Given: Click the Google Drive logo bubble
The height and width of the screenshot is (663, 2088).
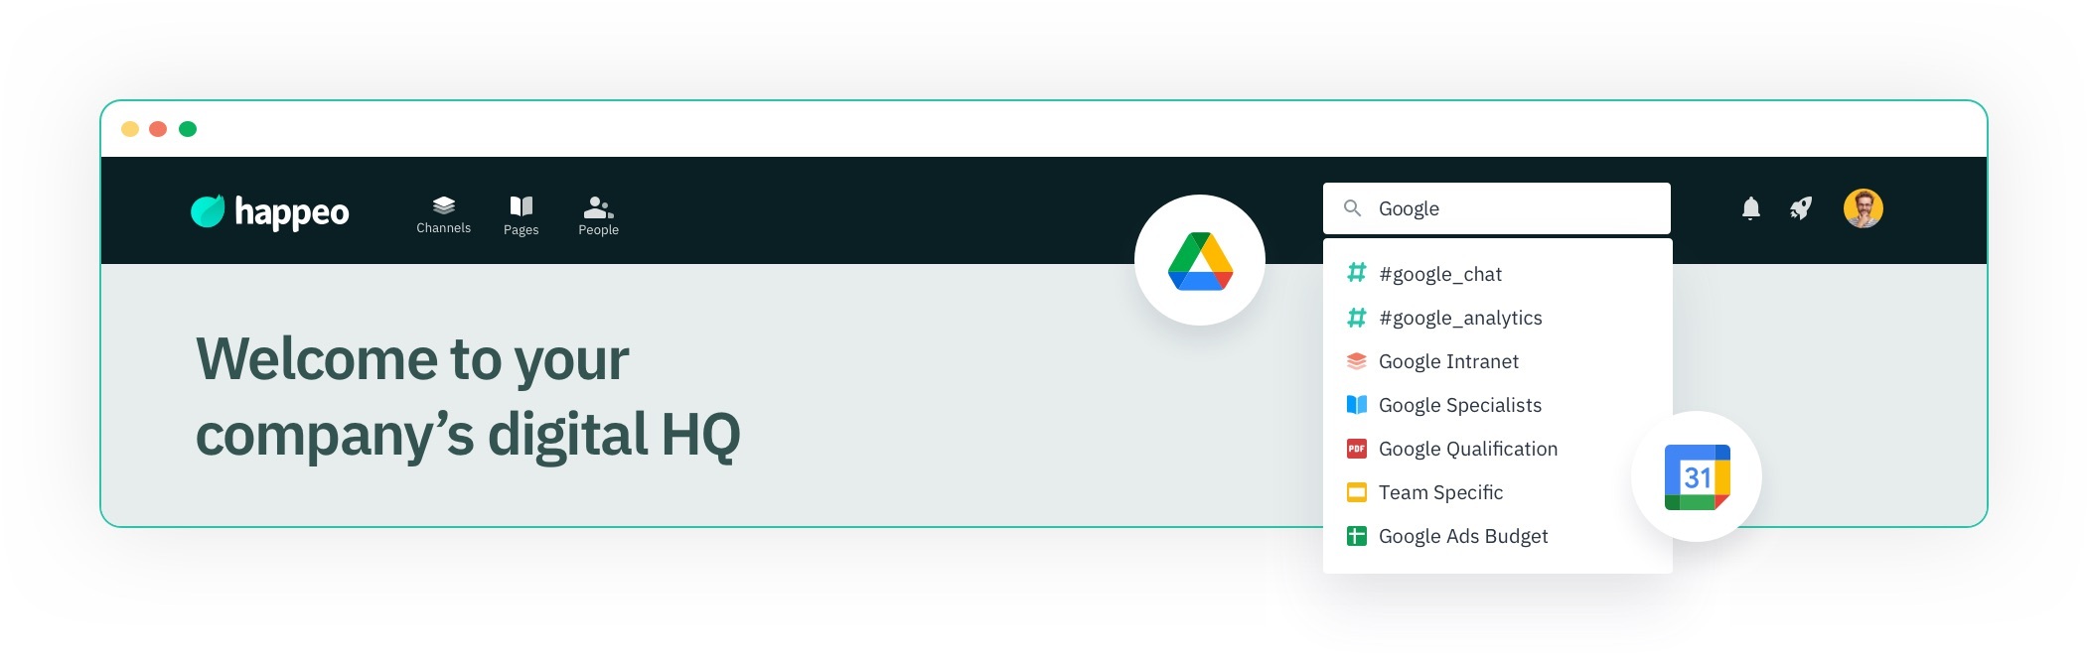Looking at the screenshot, I should pyautogui.click(x=1200, y=260).
